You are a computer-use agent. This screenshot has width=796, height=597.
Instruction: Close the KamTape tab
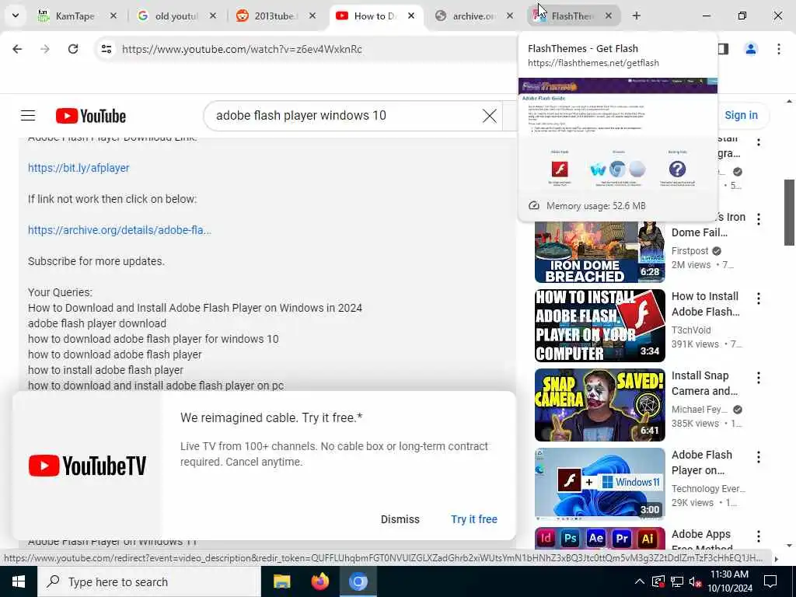(x=113, y=16)
